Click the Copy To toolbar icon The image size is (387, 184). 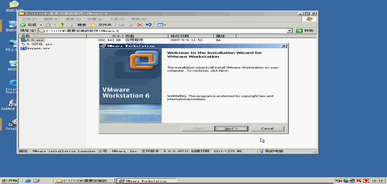131,25
